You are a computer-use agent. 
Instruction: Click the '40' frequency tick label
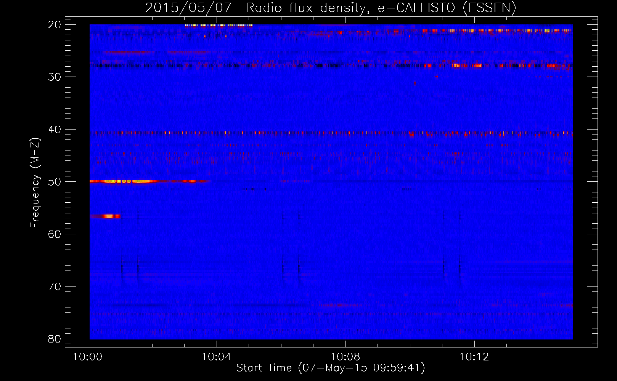coord(55,130)
